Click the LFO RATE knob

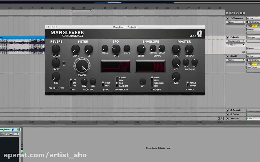pos(116,49)
